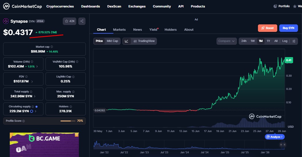Click the right handle of range slider
The width and height of the screenshot is (302, 157).
(x=284, y=145)
